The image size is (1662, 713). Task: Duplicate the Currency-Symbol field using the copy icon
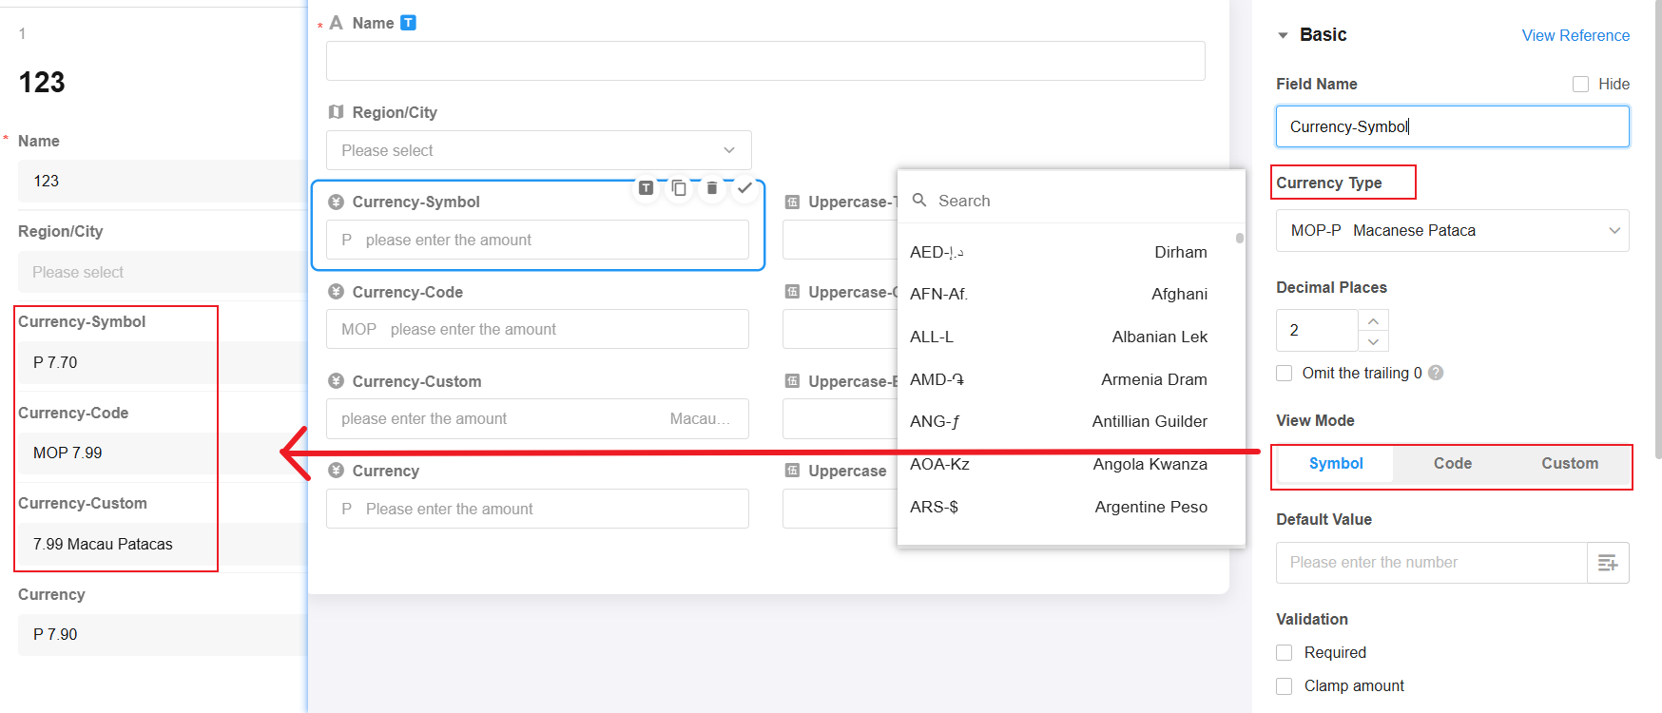tap(679, 188)
